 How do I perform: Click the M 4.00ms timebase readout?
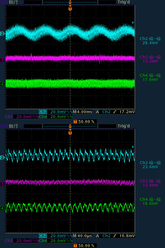point(82,112)
